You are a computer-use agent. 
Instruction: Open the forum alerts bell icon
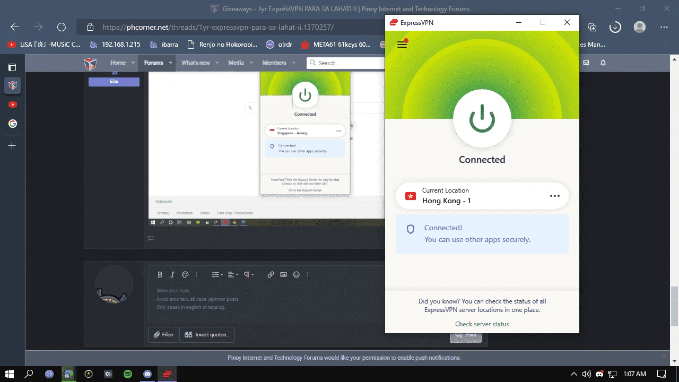click(x=603, y=63)
